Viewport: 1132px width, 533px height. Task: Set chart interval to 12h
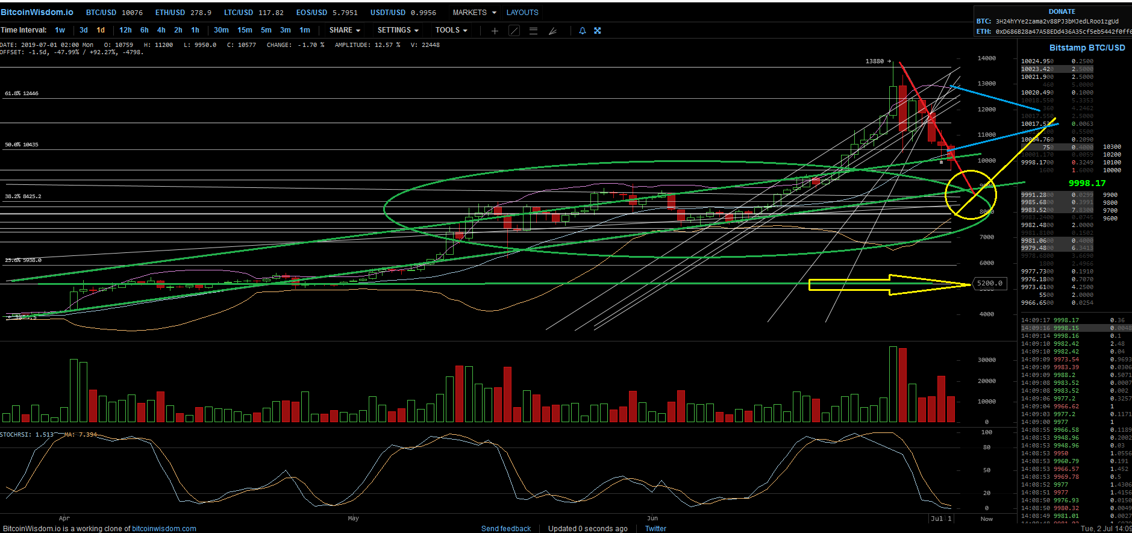click(x=125, y=30)
